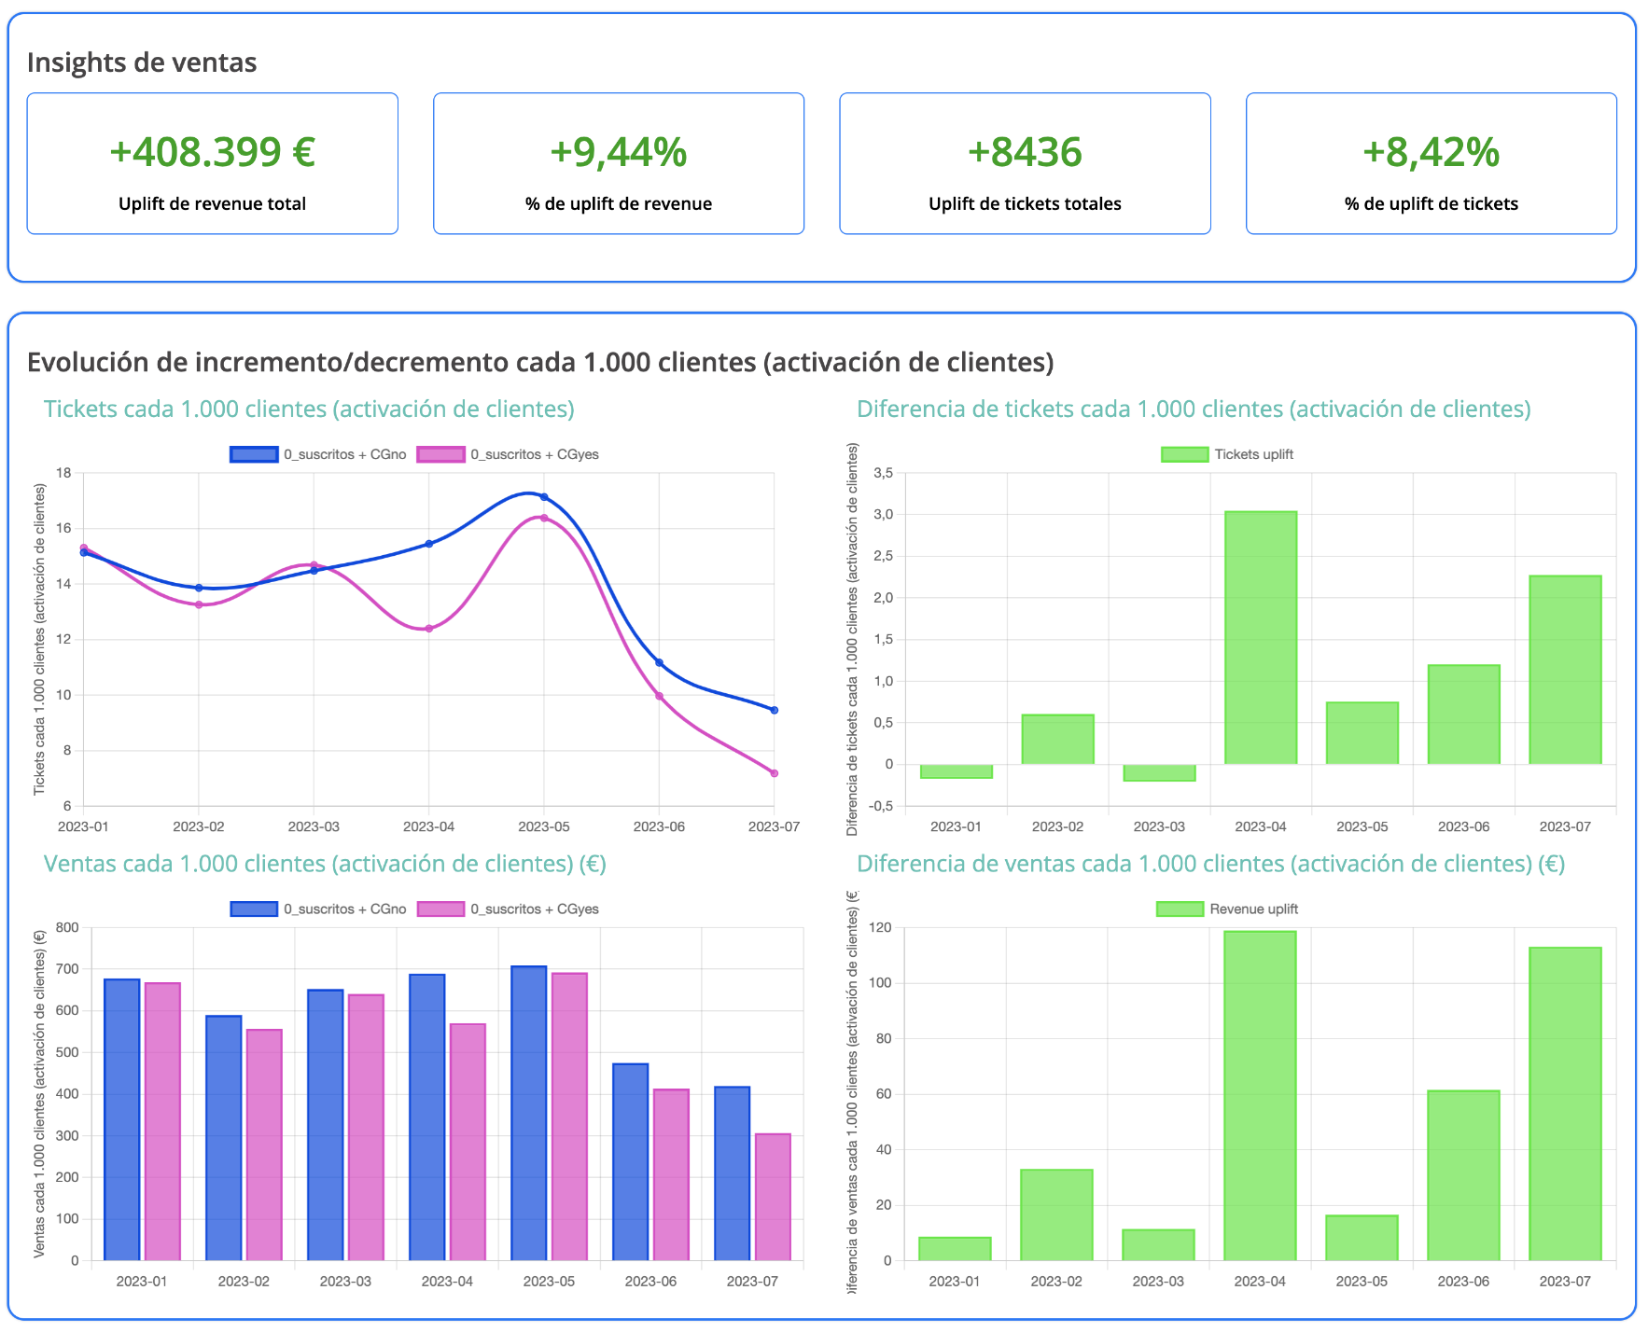
Task: Hide CGno series in Ventas bar chart legend
Action: pyautogui.click(x=318, y=909)
